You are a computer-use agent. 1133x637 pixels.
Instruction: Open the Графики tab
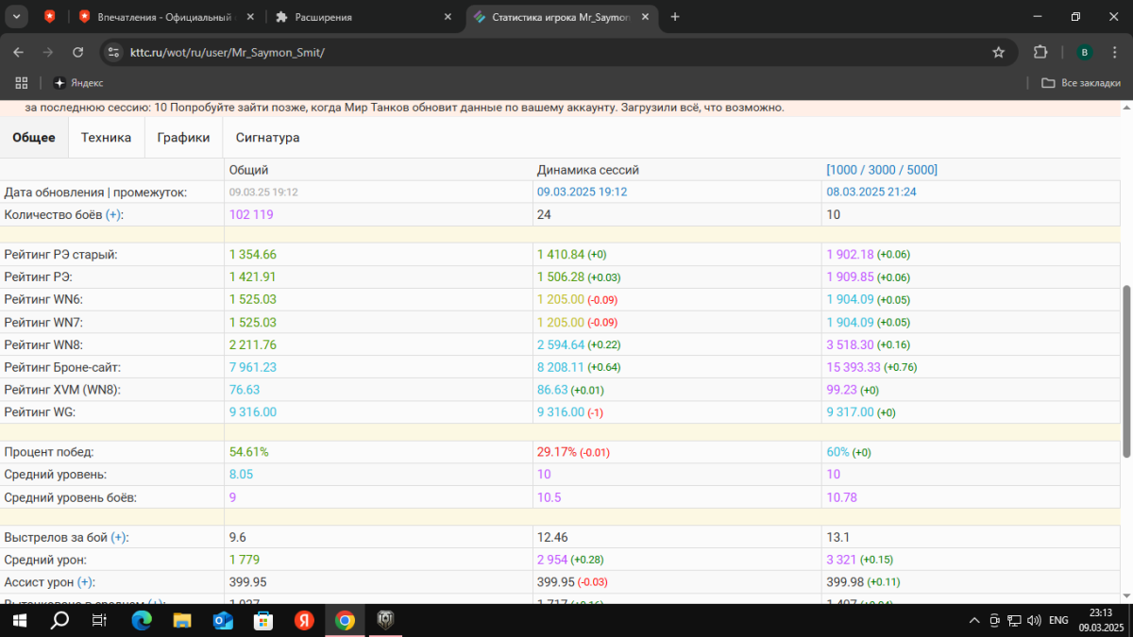click(183, 138)
